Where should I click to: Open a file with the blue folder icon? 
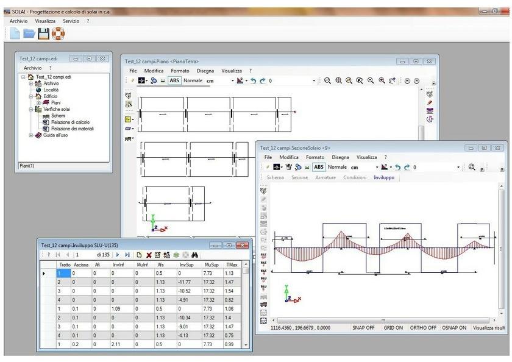click(29, 35)
